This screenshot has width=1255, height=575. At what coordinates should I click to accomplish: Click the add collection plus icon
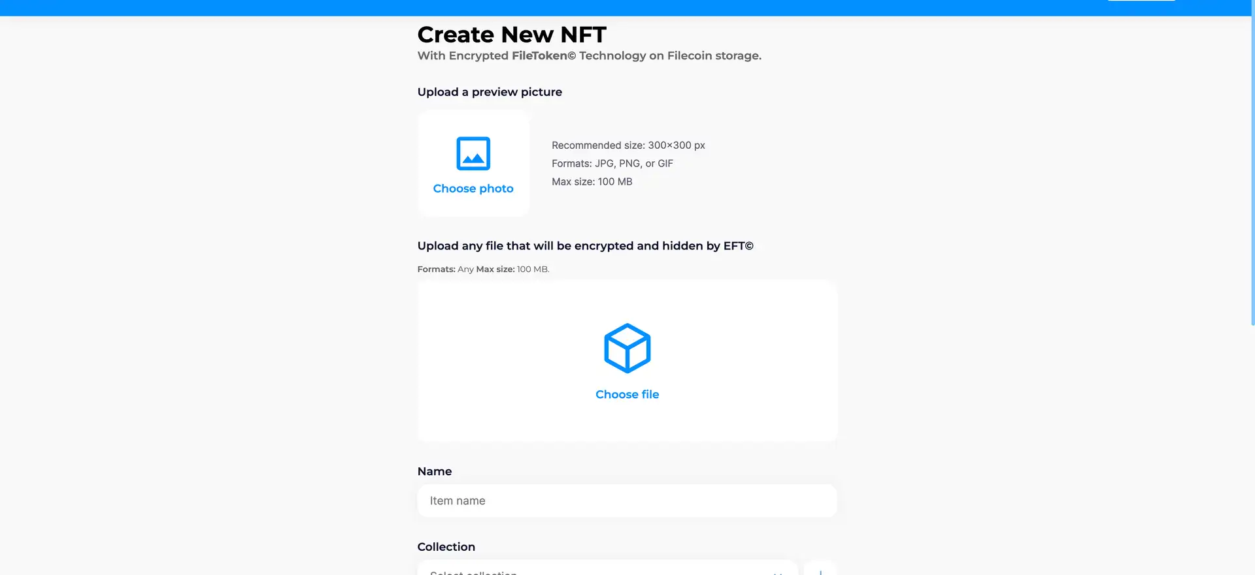pyautogui.click(x=820, y=570)
